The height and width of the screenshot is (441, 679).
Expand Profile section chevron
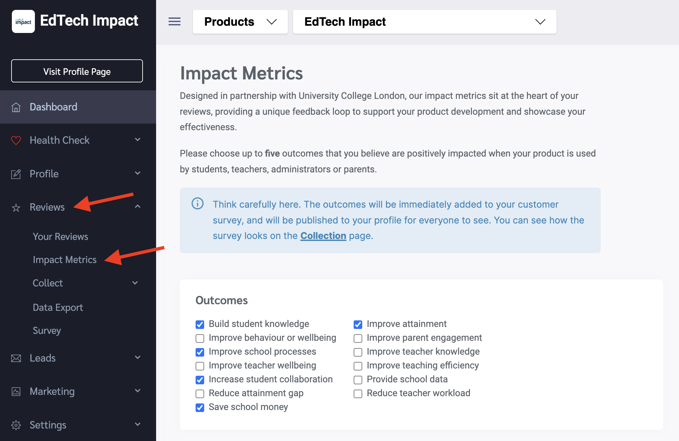pos(138,173)
